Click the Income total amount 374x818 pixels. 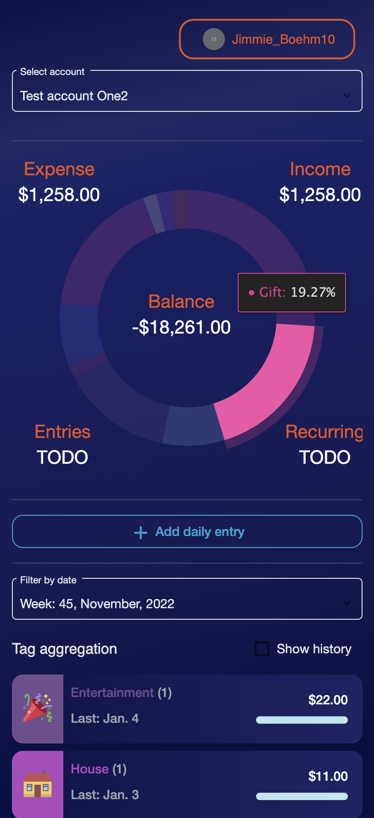[320, 195]
